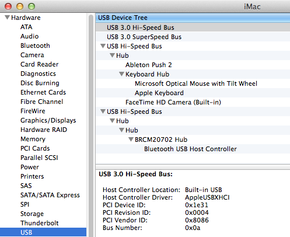The height and width of the screenshot is (237, 290).
Task: Collapse the Keyboard Hub triangle
Action: click(x=121, y=74)
